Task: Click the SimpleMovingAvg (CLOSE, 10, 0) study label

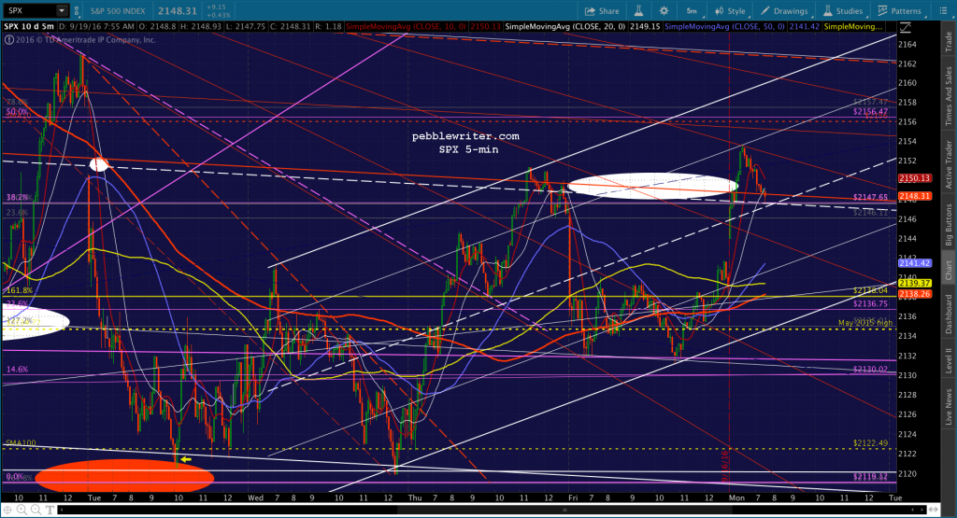Action: point(406,27)
